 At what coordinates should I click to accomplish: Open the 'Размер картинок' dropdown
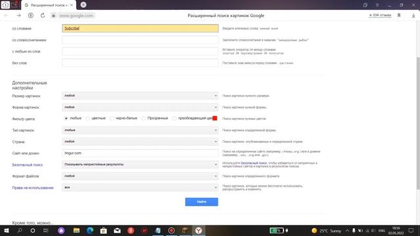(x=140, y=96)
